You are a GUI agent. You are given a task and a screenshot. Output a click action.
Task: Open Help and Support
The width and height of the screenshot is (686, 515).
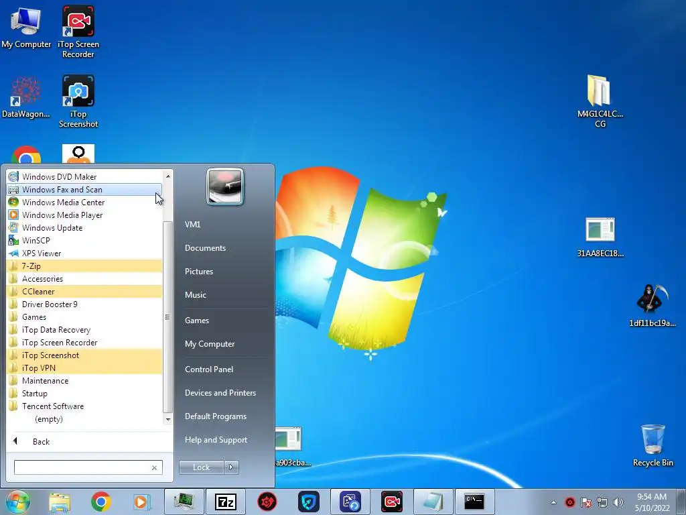[x=225, y=440]
